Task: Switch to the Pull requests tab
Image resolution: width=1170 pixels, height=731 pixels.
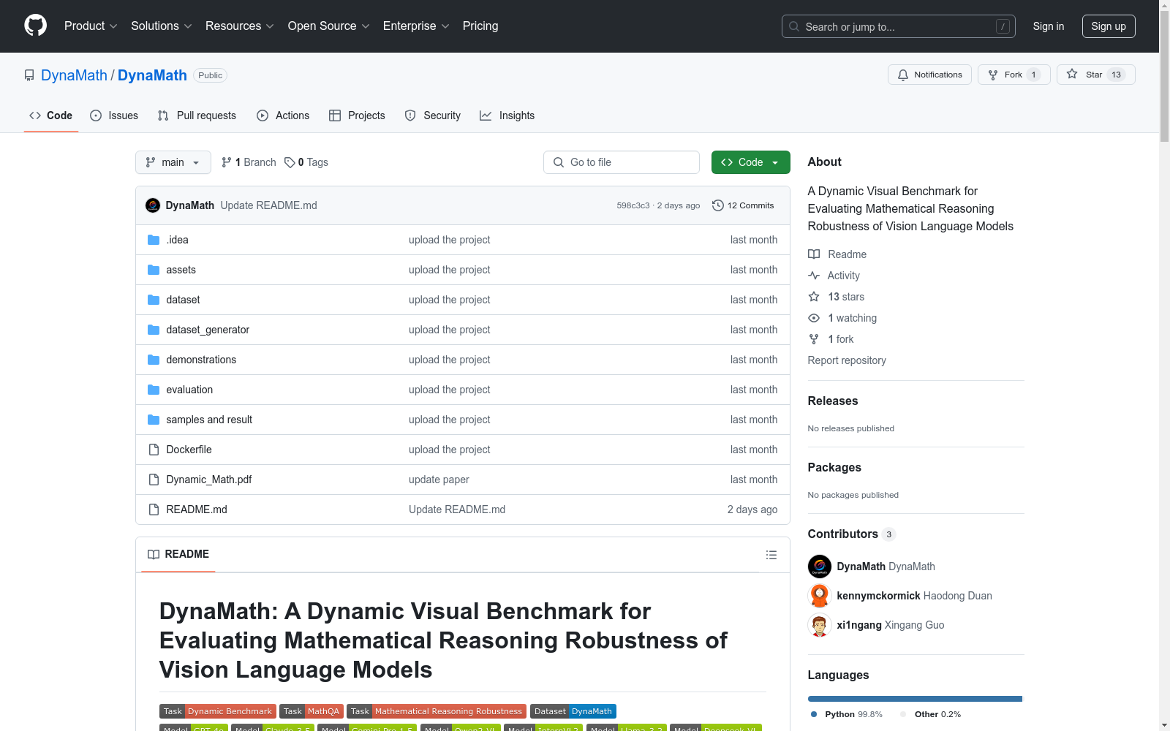Action: (x=197, y=115)
